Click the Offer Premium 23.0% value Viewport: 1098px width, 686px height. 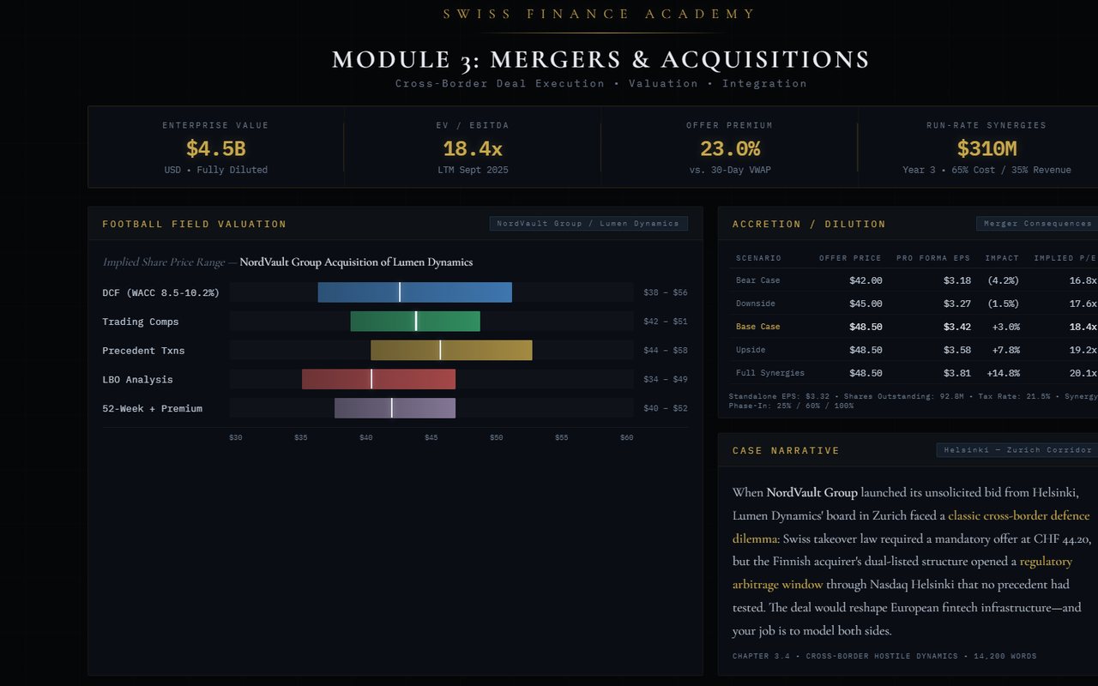(730, 148)
